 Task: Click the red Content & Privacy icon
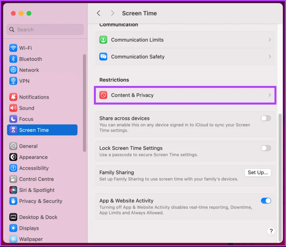click(x=103, y=95)
